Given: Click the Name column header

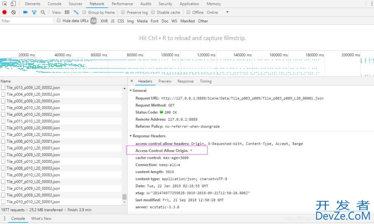Looking at the screenshot, I should [x=64, y=81].
